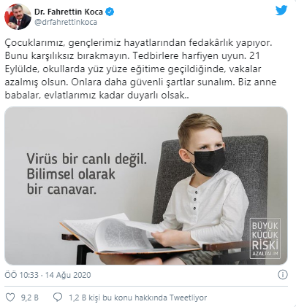Click the reply speech bubble icon

[x=58, y=298]
